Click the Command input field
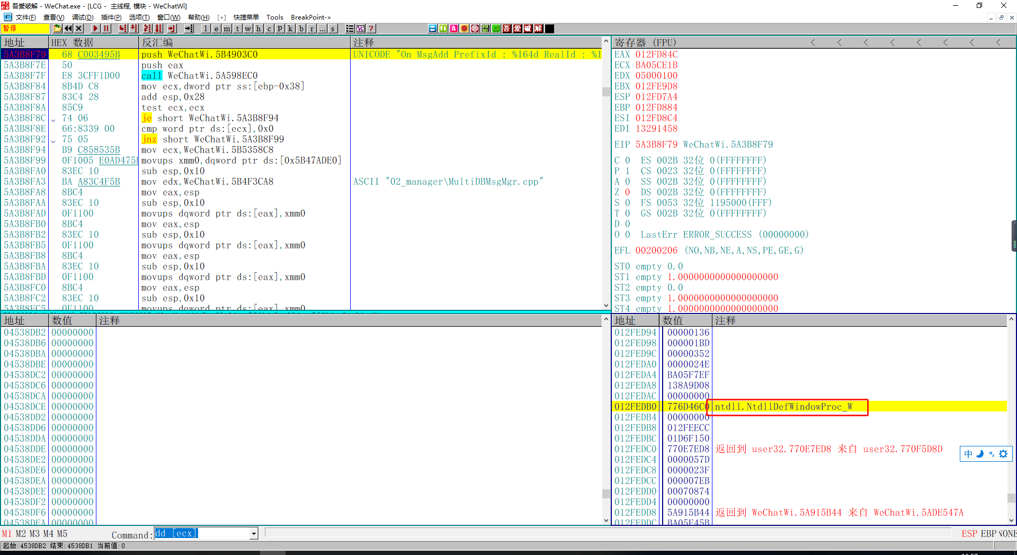Viewport: 1017px width, 555px height. (202, 534)
